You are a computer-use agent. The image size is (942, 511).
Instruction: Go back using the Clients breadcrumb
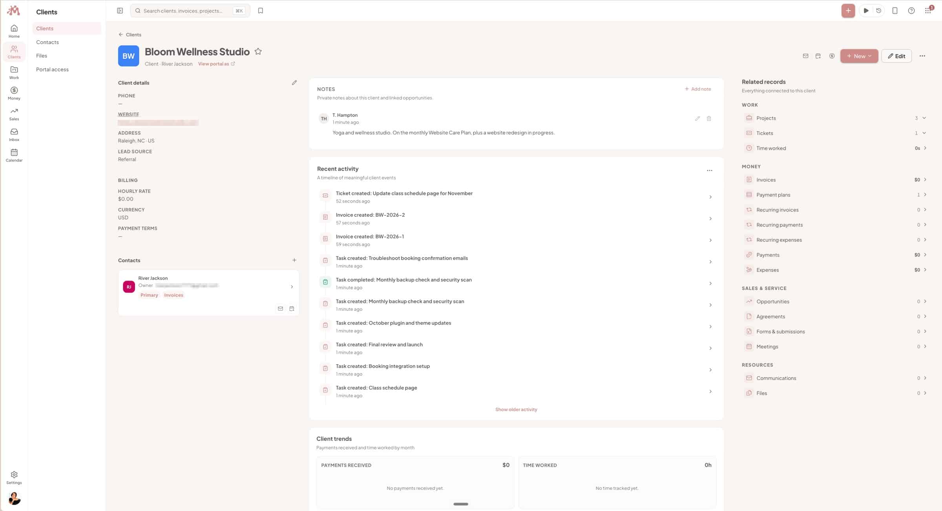[130, 35]
